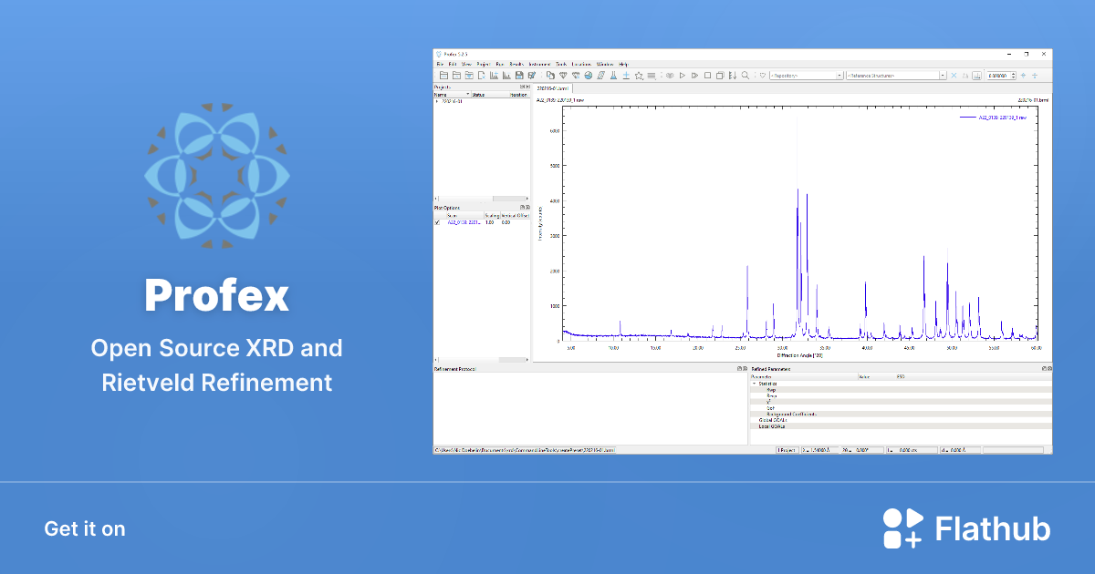This screenshot has height=574, width=1095.
Task: Run the Rietveld refinement
Action: pos(682,76)
